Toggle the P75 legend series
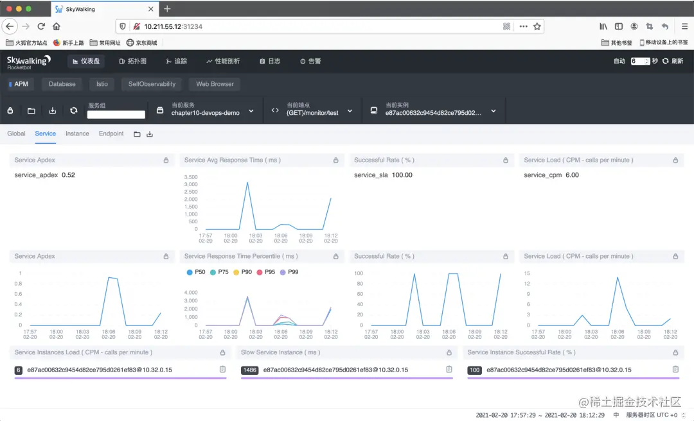The width and height of the screenshot is (694, 421). pyautogui.click(x=219, y=272)
